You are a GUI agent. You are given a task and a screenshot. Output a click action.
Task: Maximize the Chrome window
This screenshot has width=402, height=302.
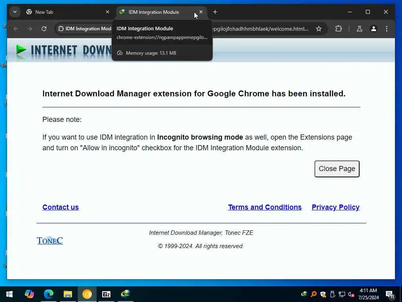367,12
